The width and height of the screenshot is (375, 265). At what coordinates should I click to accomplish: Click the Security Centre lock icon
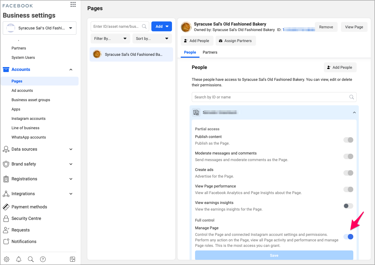6,219
